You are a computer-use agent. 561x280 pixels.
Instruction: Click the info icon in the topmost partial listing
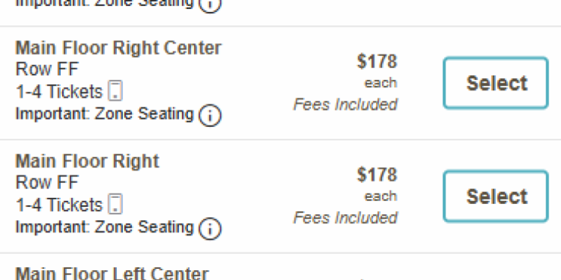210,4
